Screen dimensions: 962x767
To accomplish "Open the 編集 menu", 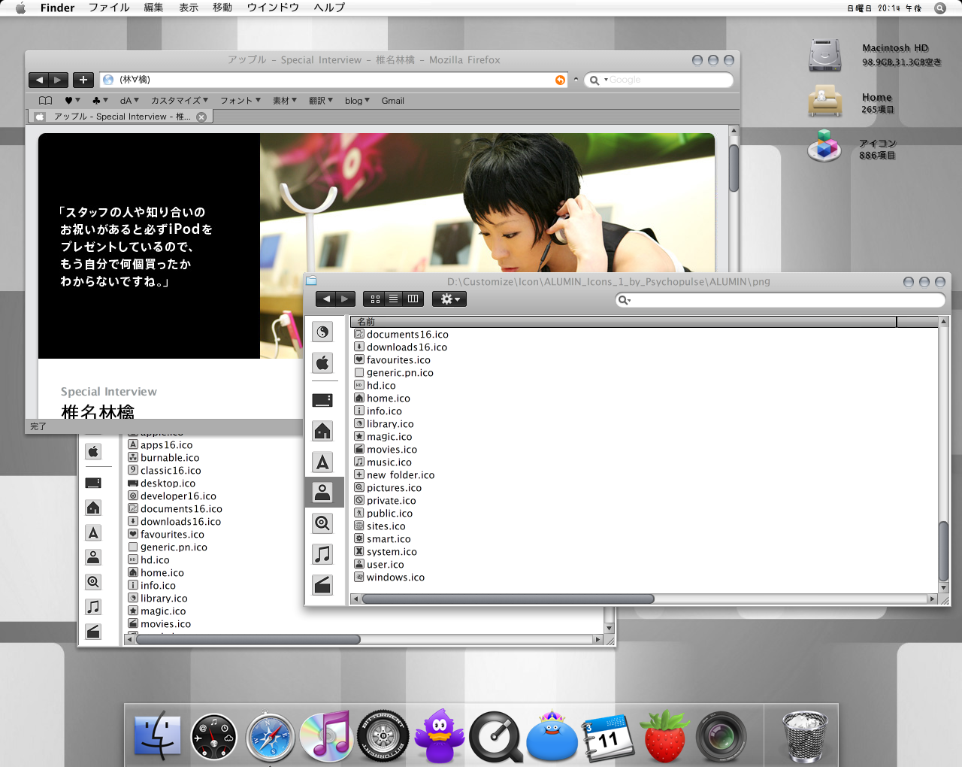I will [153, 8].
